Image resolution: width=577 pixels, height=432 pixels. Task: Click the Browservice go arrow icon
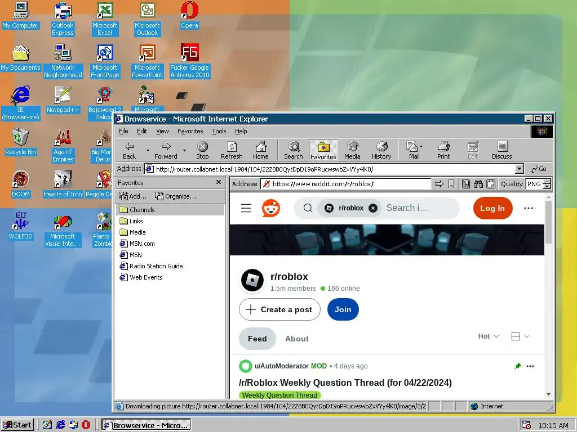(439, 184)
